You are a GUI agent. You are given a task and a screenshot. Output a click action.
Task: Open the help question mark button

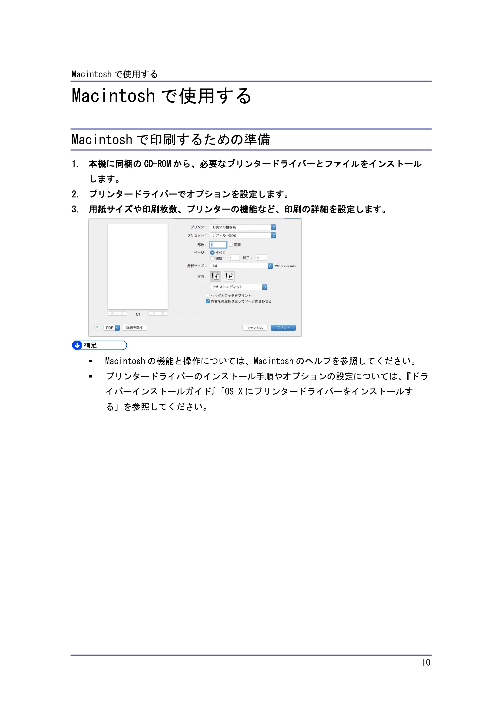pyautogui.click(x=97, y=328)
